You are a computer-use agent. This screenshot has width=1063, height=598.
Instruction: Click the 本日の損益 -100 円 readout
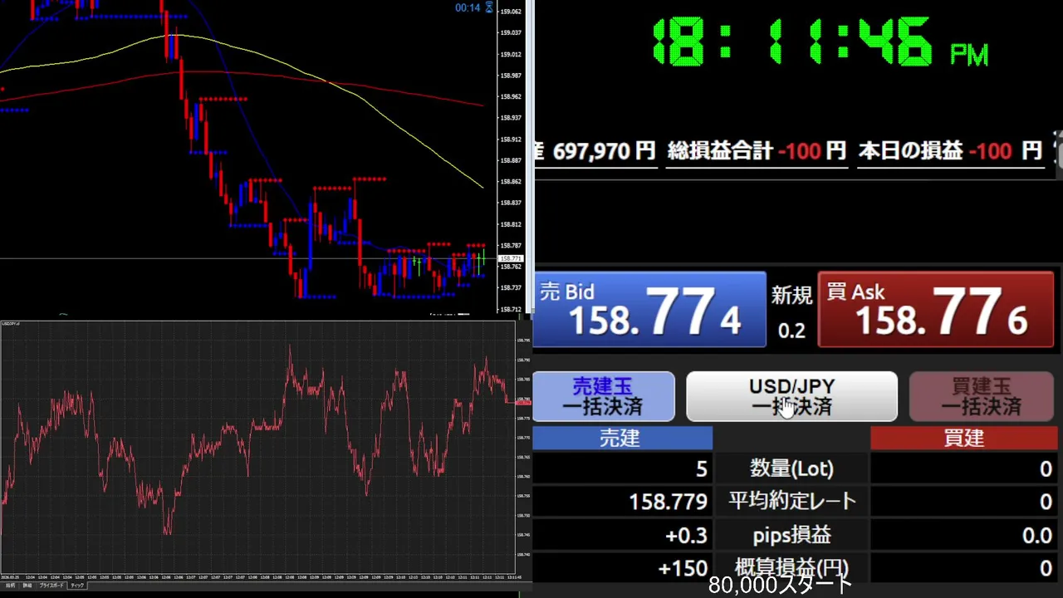click(x=950, y=151)
